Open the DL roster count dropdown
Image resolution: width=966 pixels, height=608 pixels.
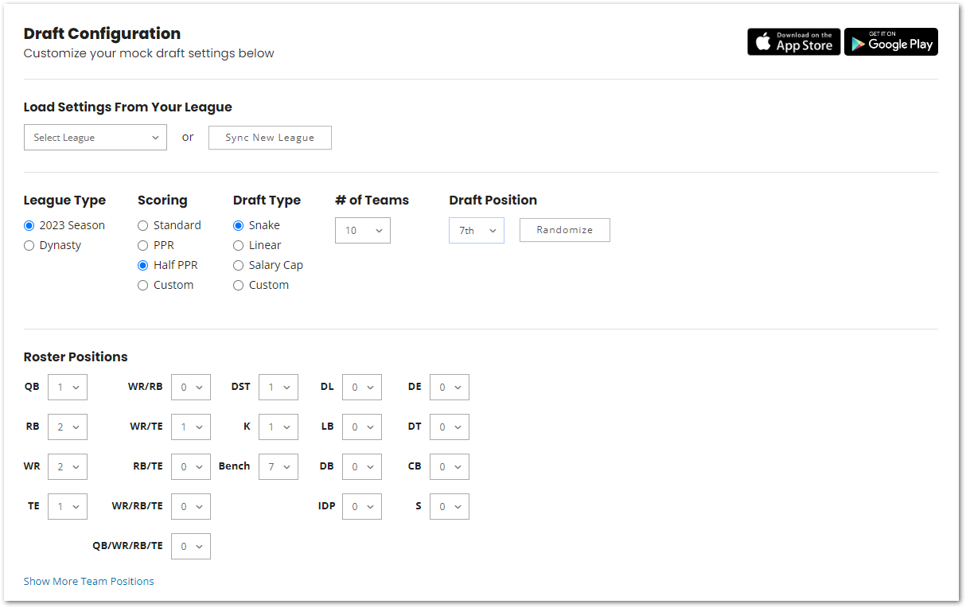[x=362, y=387]
